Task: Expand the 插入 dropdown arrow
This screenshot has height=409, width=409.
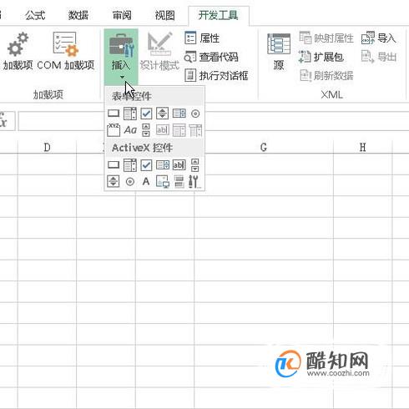Action: [122, 77]
